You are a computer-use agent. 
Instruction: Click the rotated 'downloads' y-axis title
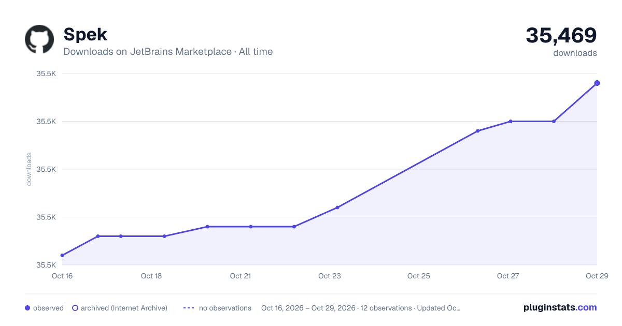(29, 169)
